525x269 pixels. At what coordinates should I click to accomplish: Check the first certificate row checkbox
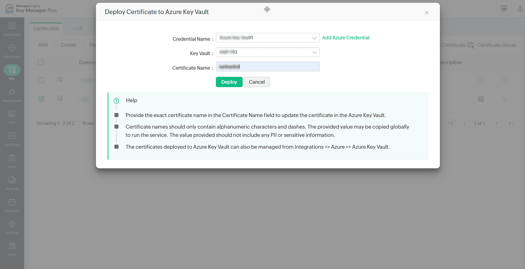[x=41, y=80]
